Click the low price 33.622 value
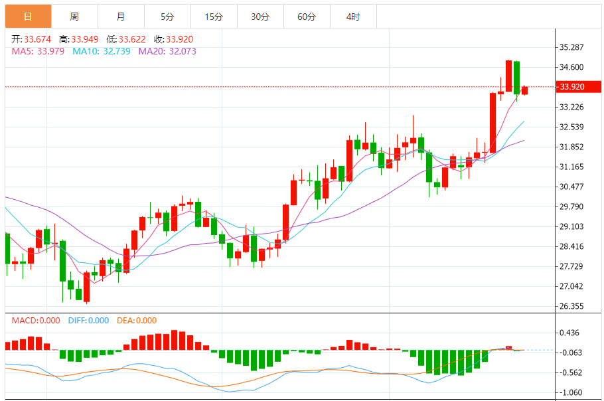 132,39
